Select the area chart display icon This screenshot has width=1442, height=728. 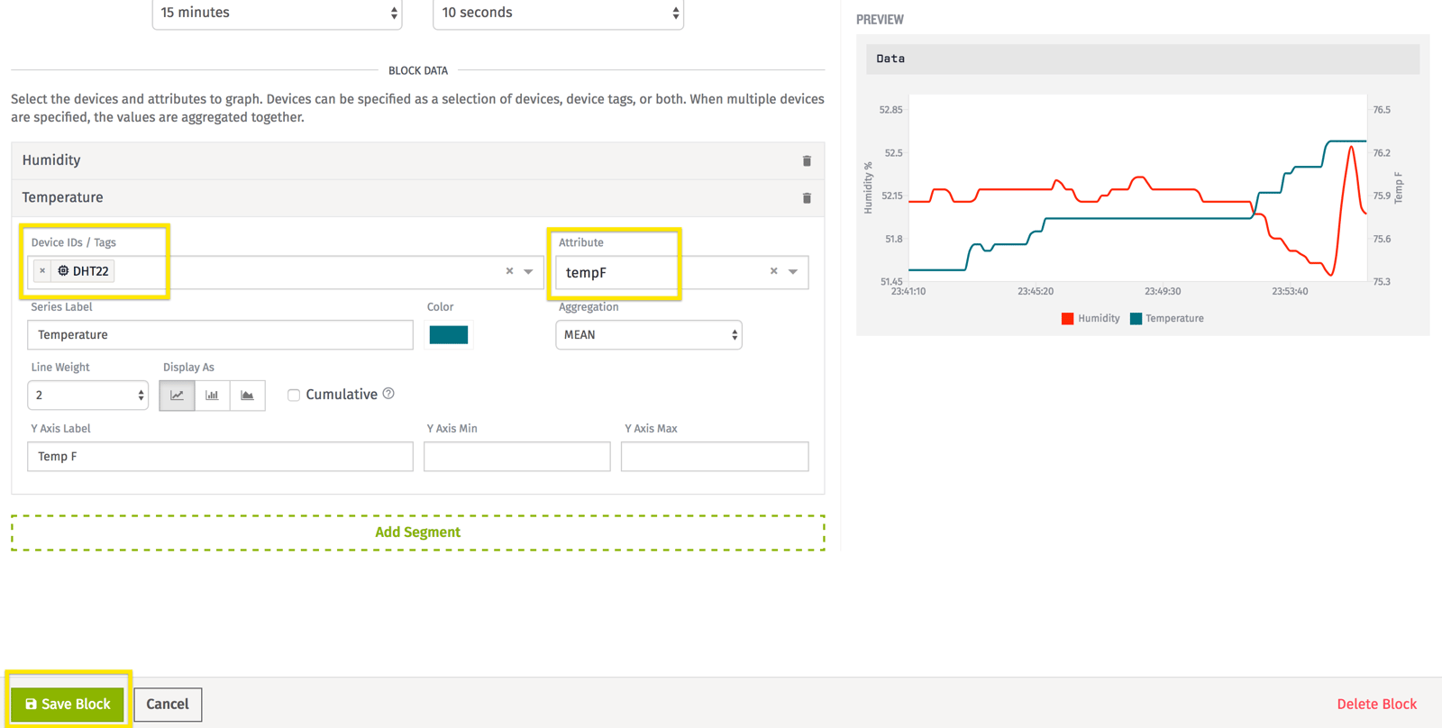247,396
